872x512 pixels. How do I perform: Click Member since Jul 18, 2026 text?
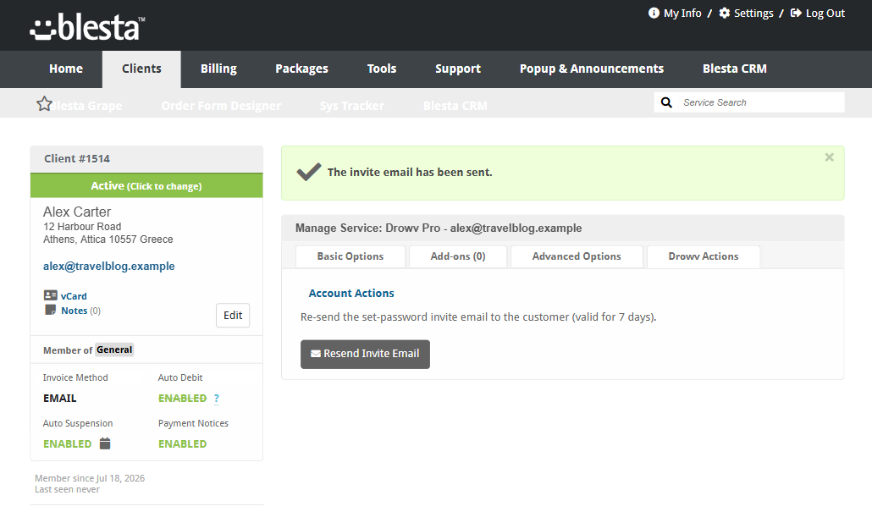(x=90, y=478)
